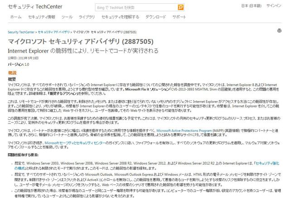The image size is (290, 198).
Task: Open the サポート menu item
Action: [x=179, y=17]
